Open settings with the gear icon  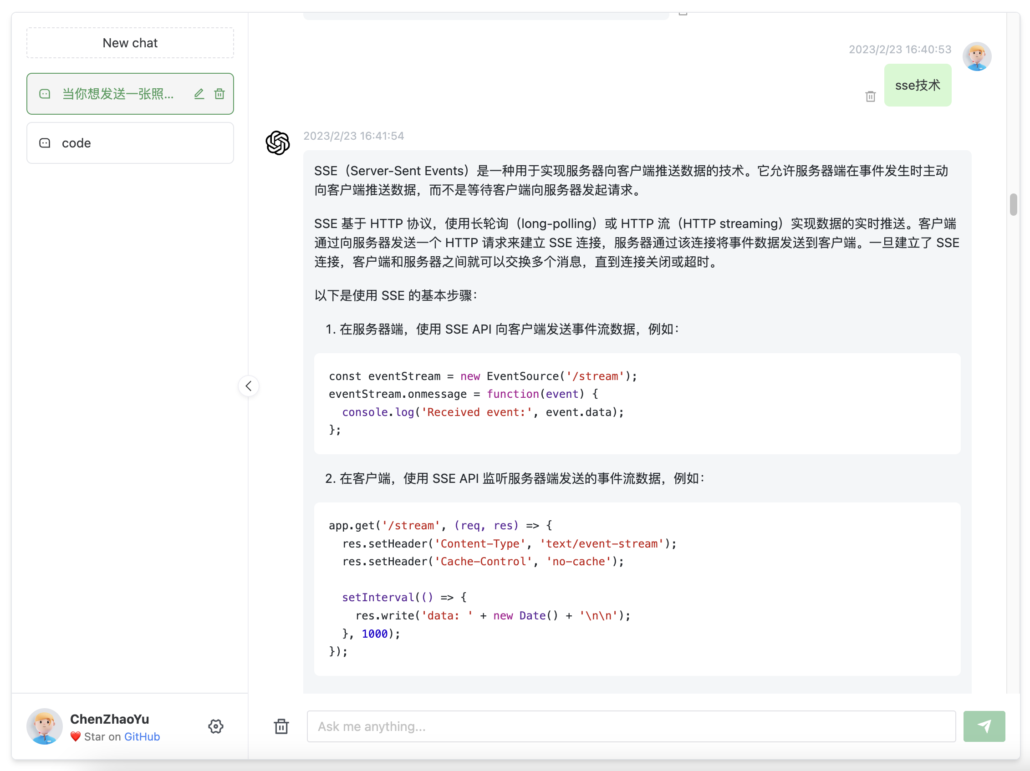[215, 726]
